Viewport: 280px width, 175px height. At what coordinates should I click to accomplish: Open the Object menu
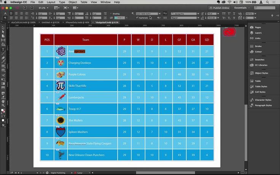73,2
